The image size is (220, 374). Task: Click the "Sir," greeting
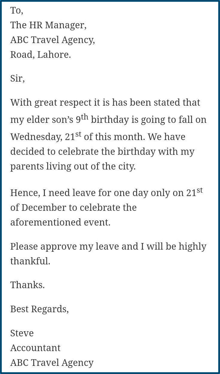[x=17, y=79]
